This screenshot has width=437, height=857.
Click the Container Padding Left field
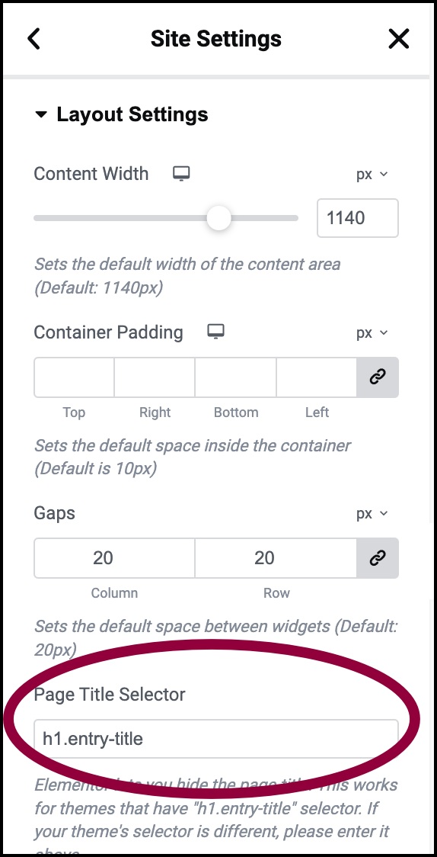[x=317, y=377]
